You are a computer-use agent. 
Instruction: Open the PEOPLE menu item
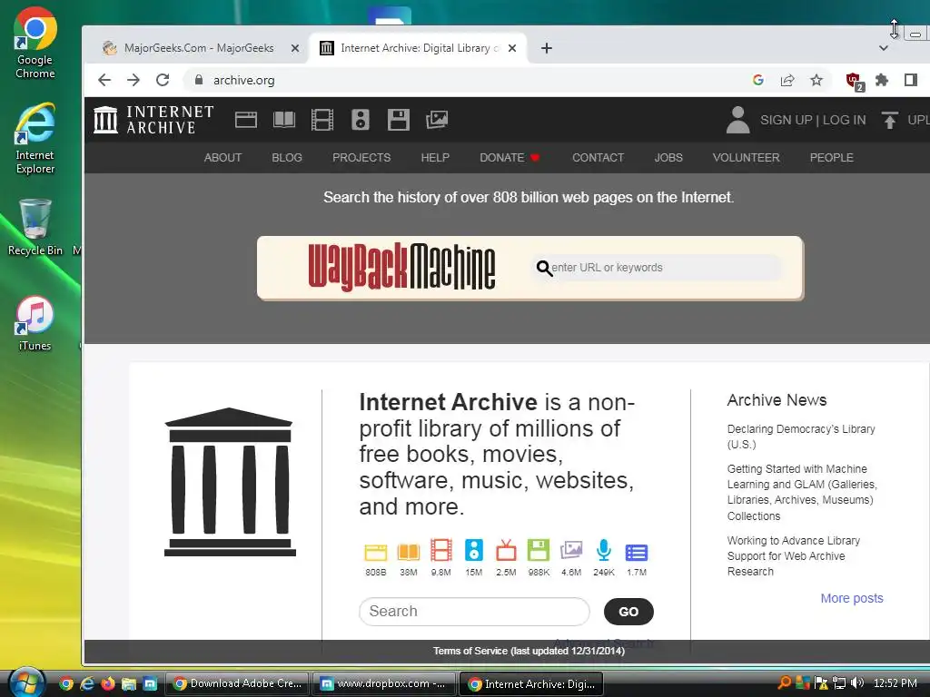click(x=832, y=158)
